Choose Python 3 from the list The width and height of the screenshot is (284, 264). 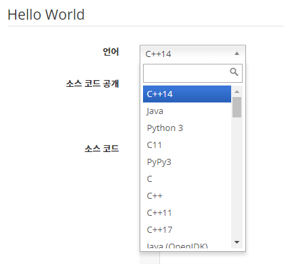point(187,128)
